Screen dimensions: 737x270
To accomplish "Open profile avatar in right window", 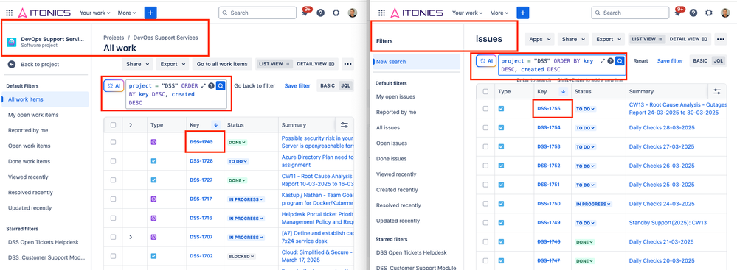I will point(724,13).
